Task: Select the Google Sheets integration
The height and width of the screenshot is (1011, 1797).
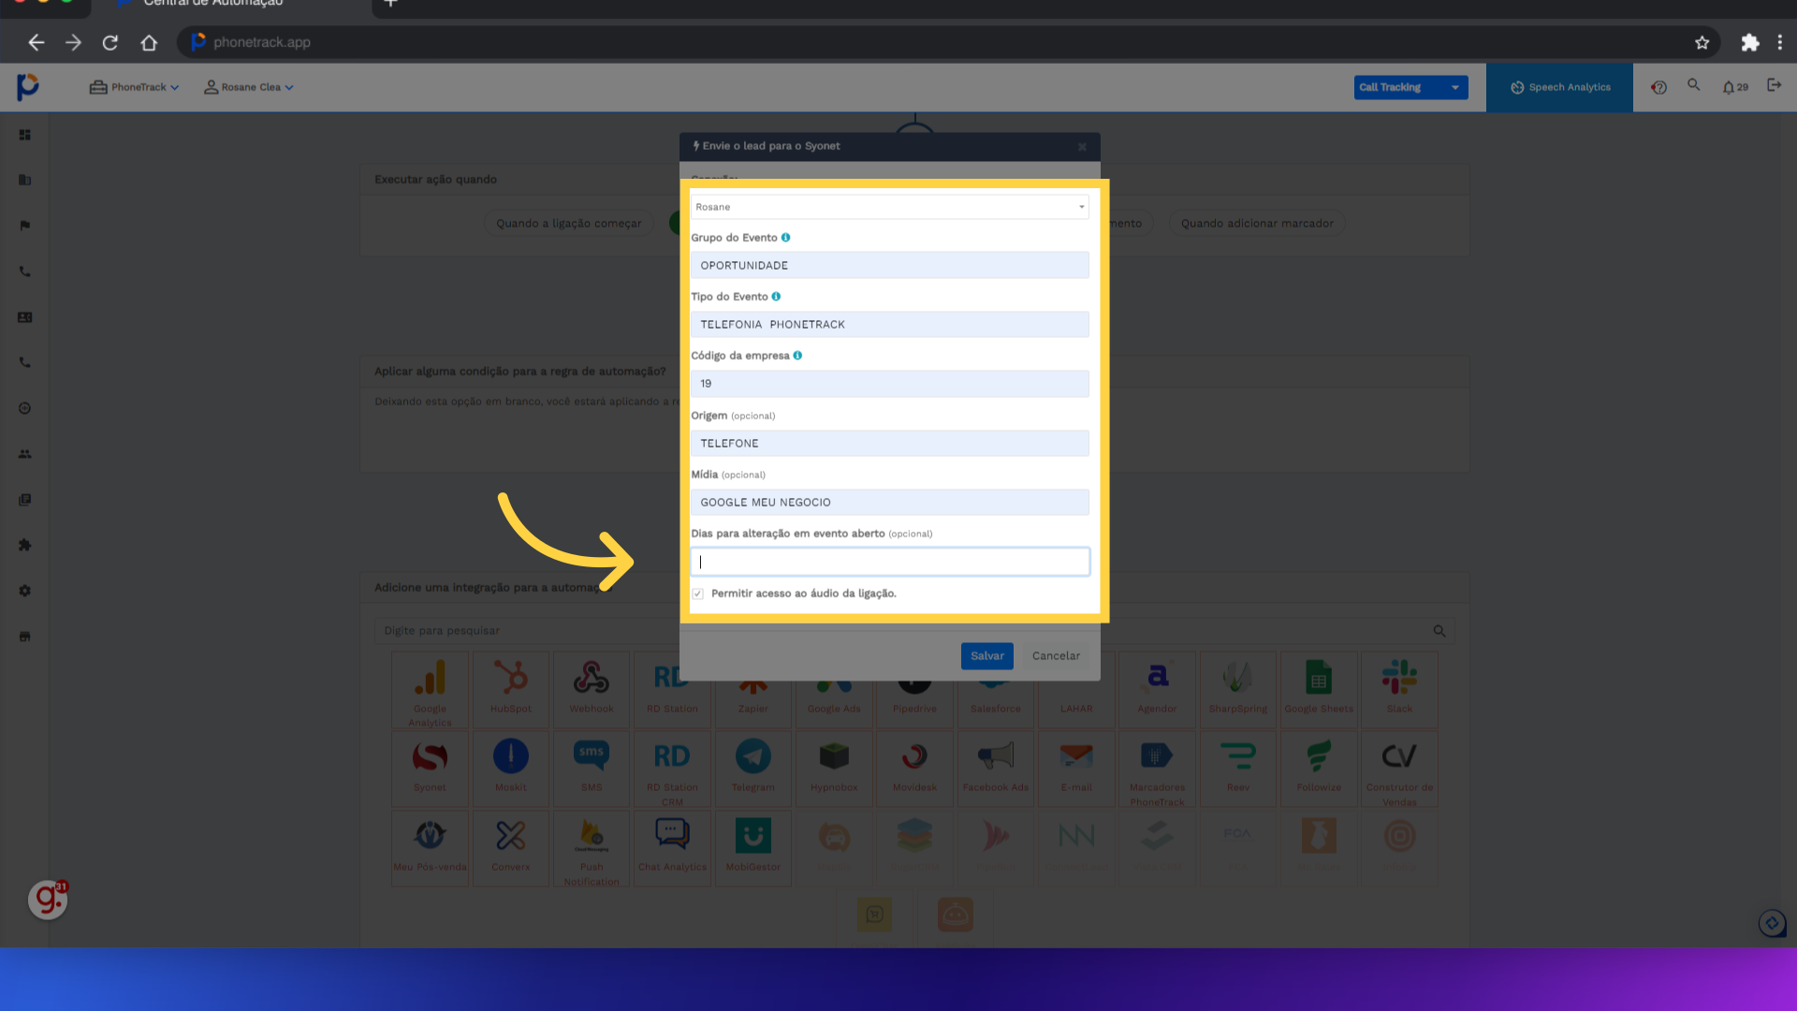Action: tap(1319, 691)
